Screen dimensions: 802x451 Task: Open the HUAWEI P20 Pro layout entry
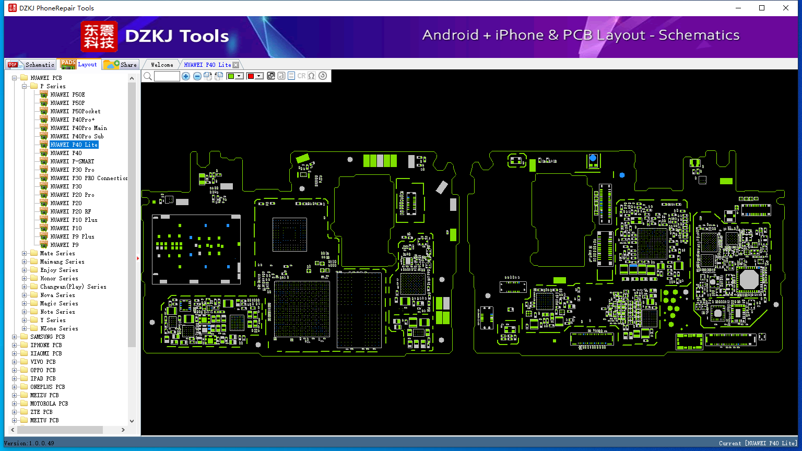(72, 195)
